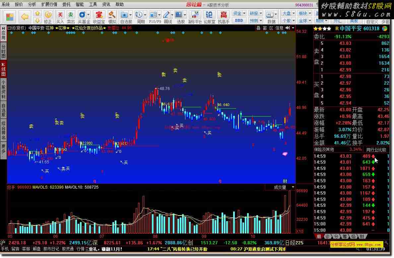Open the 股灵通 link
Screen dimensions: 394x258
(x=68, y=249)
